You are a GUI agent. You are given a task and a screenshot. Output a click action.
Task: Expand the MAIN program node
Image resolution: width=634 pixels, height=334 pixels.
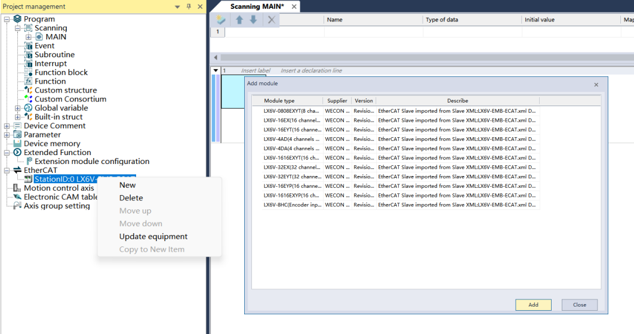pos(29,37)
